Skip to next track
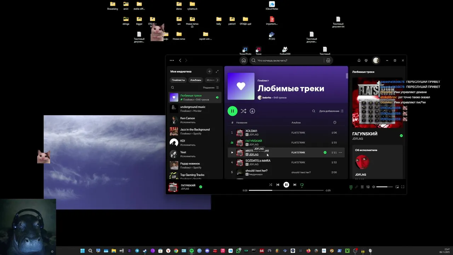Viewport: 453px width, 255px height. 295,185
